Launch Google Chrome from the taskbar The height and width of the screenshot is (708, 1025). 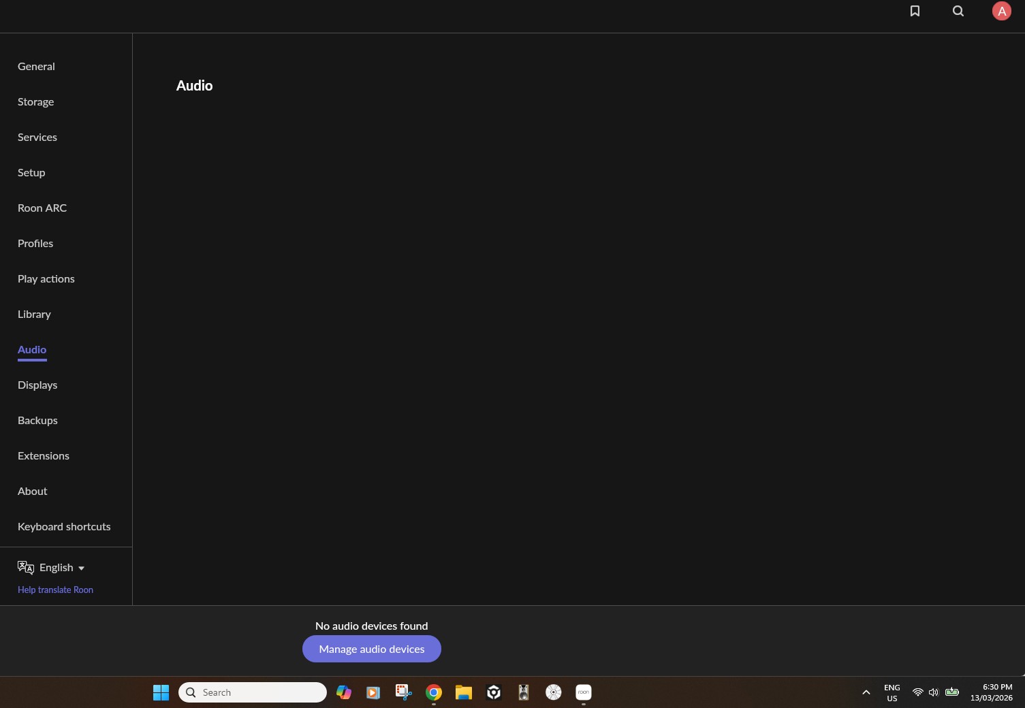pyautogui.click(x=434, y=692)
